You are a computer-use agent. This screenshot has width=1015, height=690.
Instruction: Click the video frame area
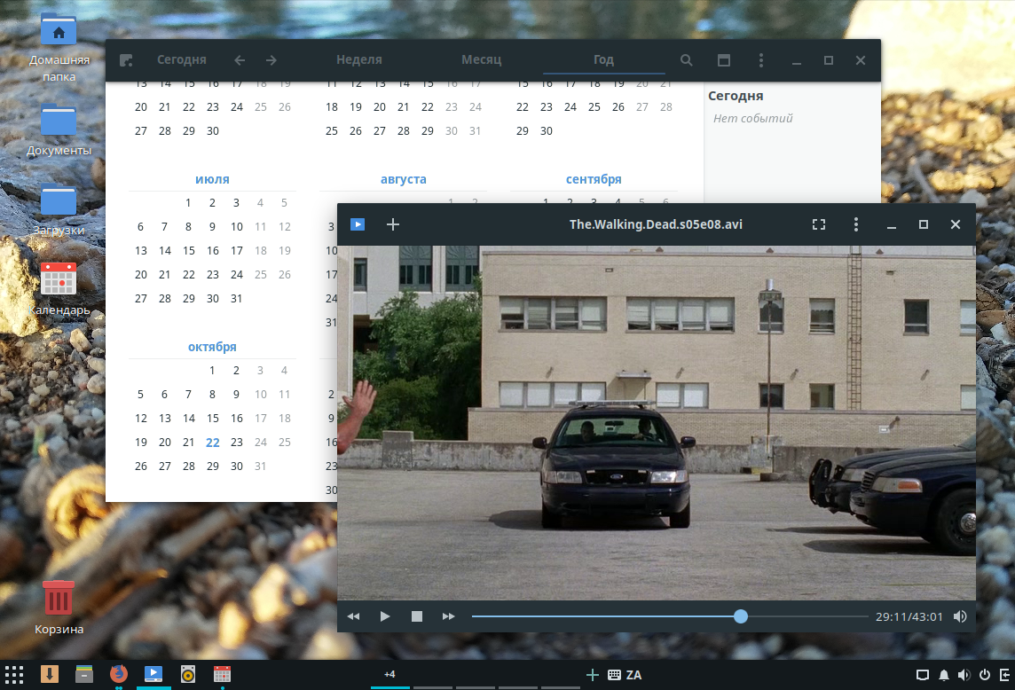pyautogui.click(x=657, y=423)
